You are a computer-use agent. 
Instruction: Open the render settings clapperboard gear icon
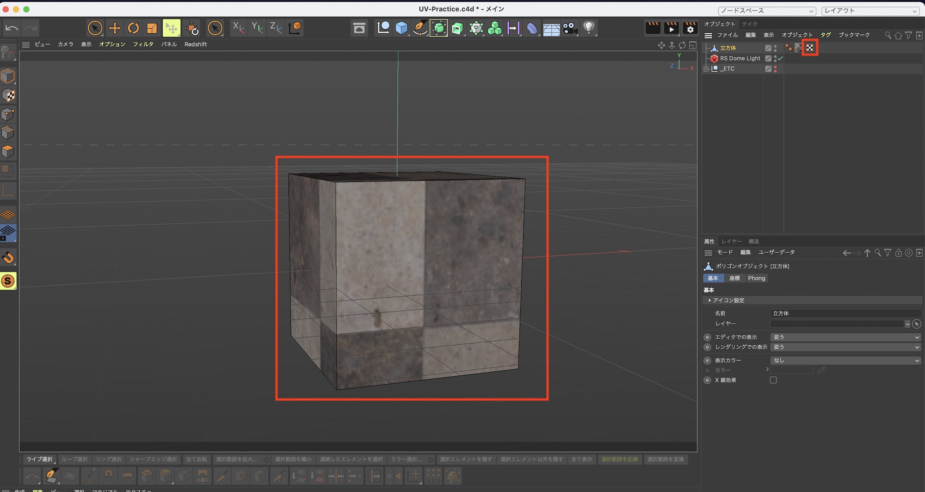(x=690, y=28)
